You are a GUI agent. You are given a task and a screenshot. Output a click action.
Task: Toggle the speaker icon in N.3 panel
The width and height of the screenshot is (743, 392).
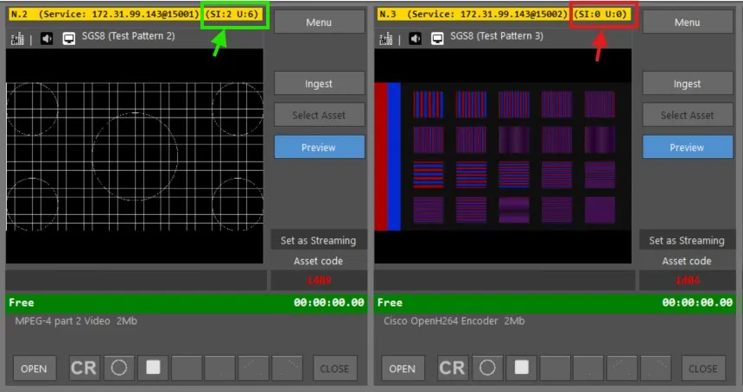pos(416,39)
